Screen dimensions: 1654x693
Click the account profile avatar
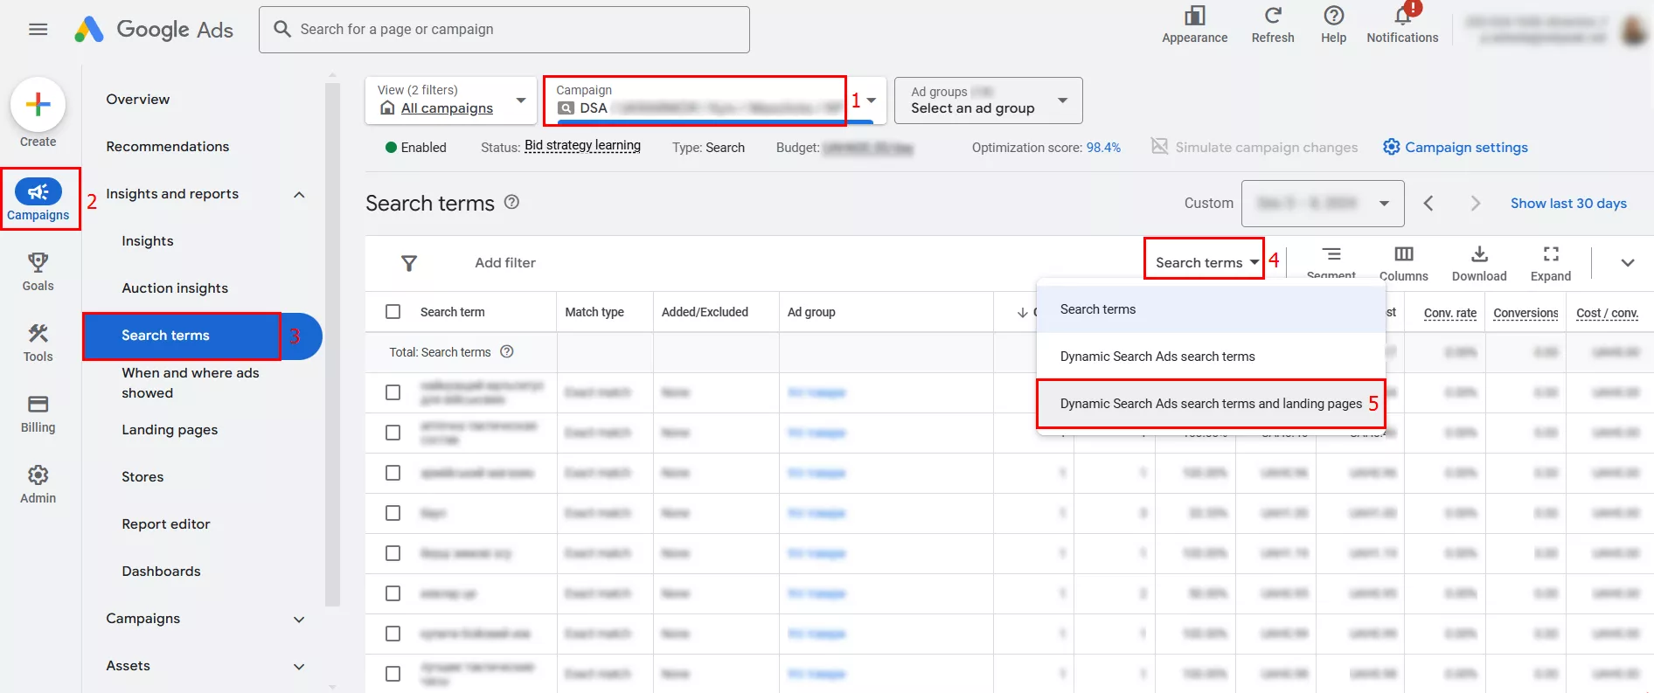(x=1634, y=30)
